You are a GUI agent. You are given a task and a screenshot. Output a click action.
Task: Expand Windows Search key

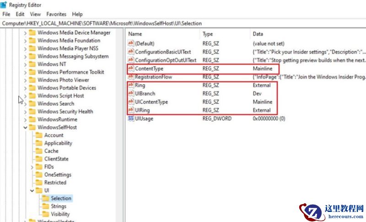(x=25, y=104)
